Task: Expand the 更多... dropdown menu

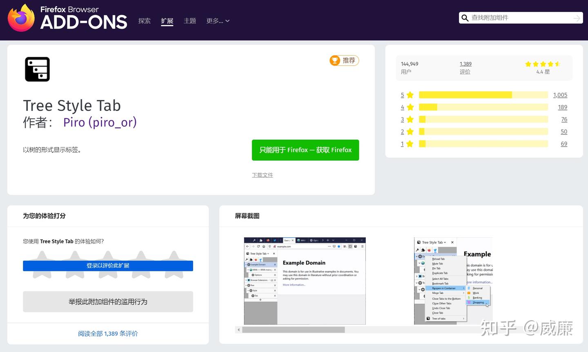Action: point(218,21)
